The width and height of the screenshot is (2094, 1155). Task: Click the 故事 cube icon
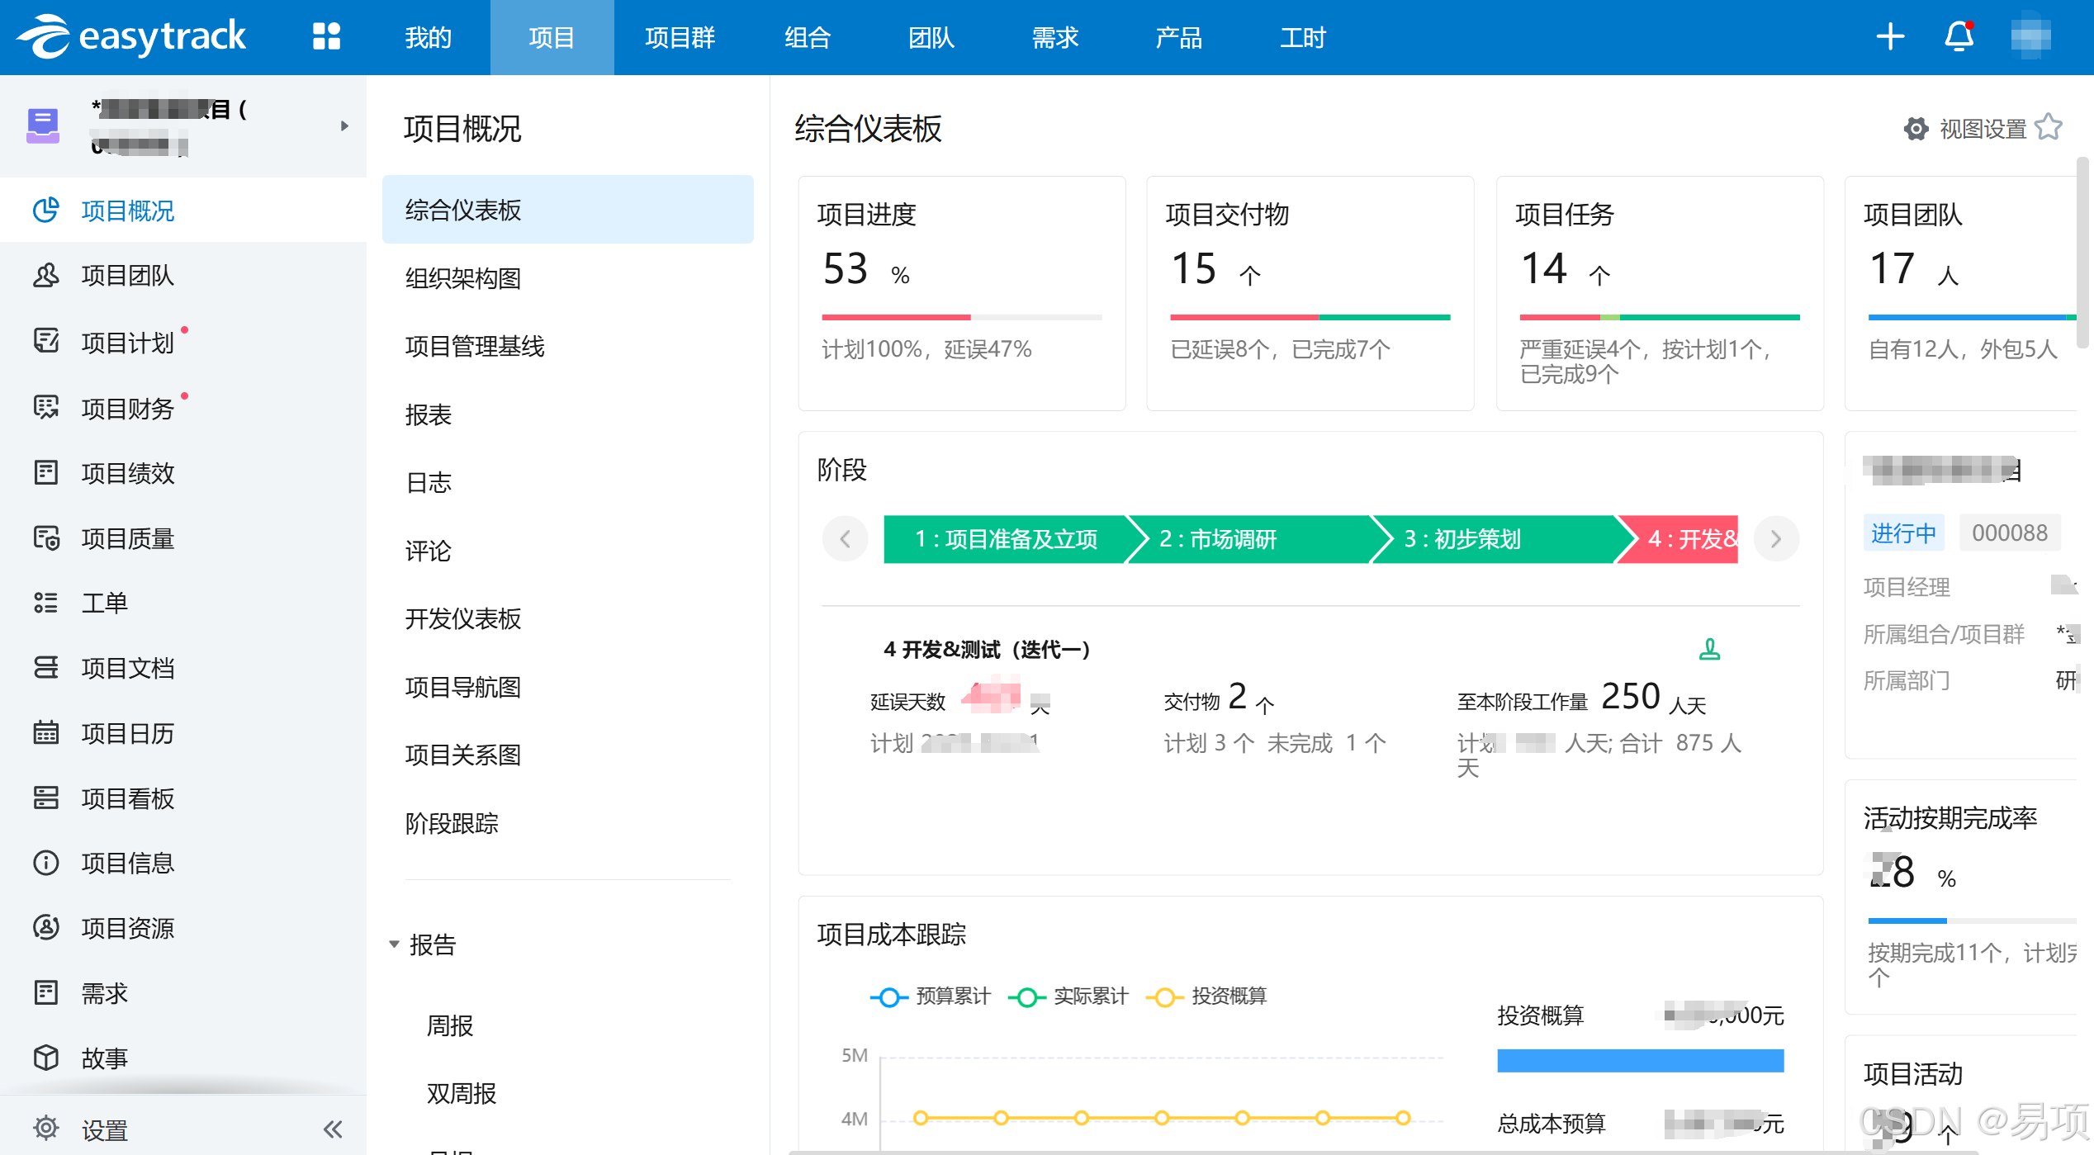coord(45,1058)
